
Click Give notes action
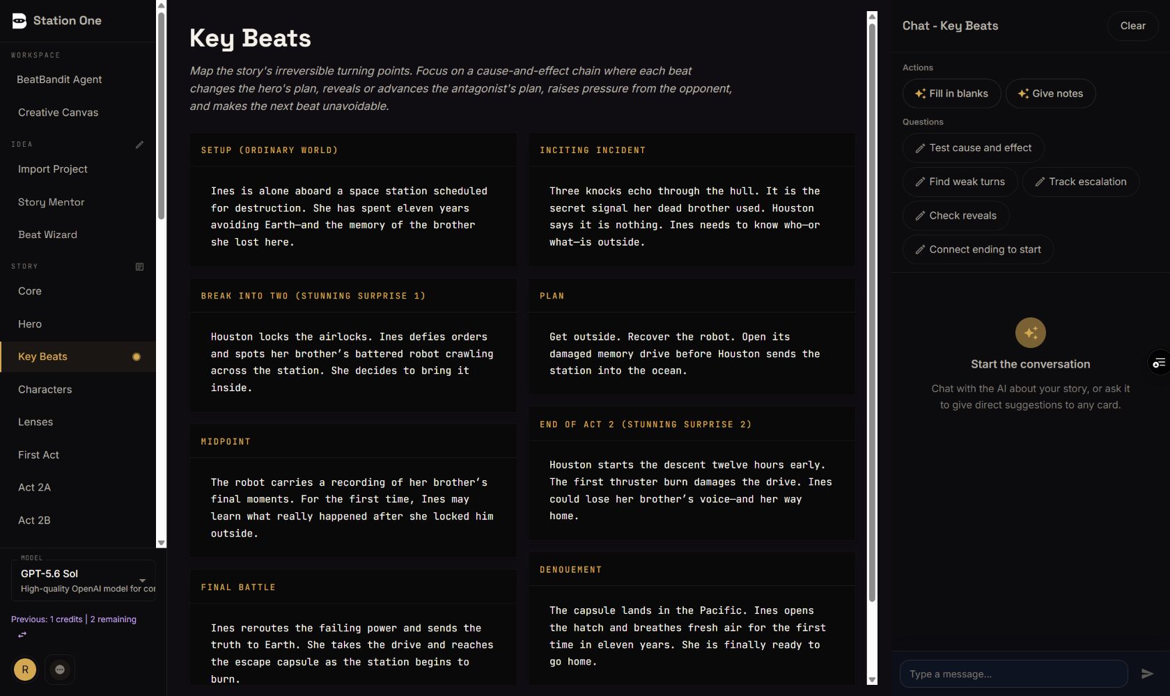[1050, 93]
